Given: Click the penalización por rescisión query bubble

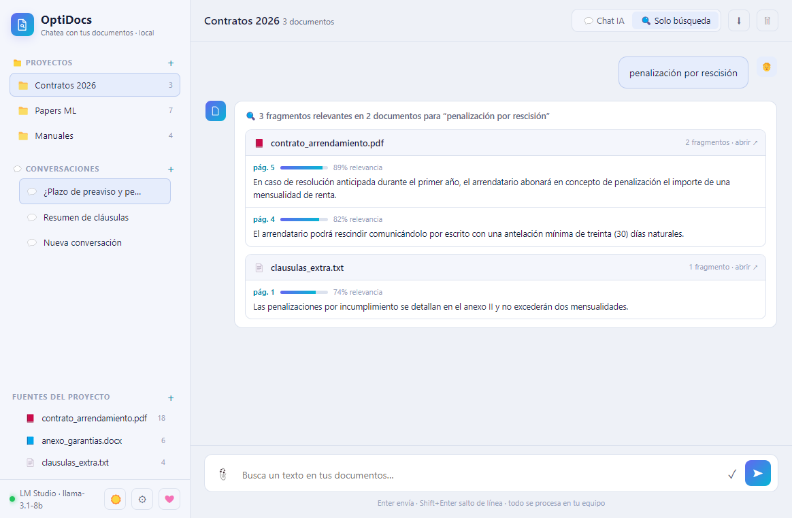Looking at the screenshot, I should (683, 73).
